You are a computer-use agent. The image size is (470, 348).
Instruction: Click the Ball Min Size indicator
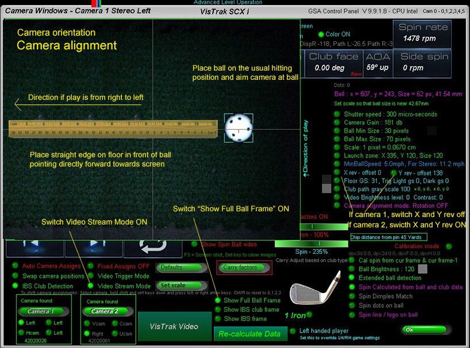coord(337,130)
